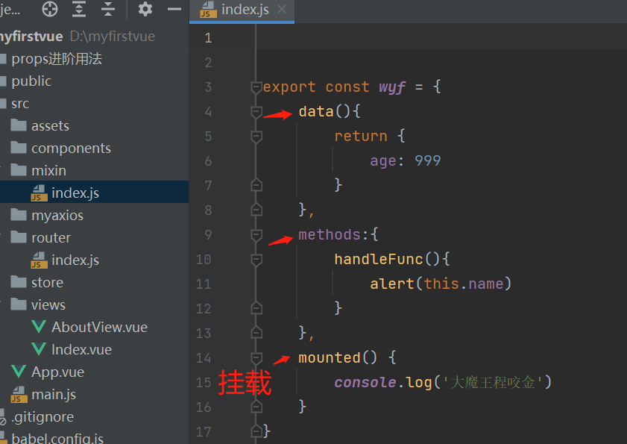Click the components folder icon
The height and width of the screenshot is (444, 627).
[19, 148]
